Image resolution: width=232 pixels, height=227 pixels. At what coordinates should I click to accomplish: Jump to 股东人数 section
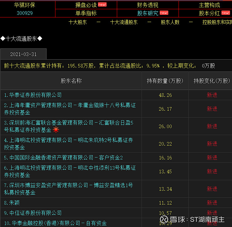(170, 22)
